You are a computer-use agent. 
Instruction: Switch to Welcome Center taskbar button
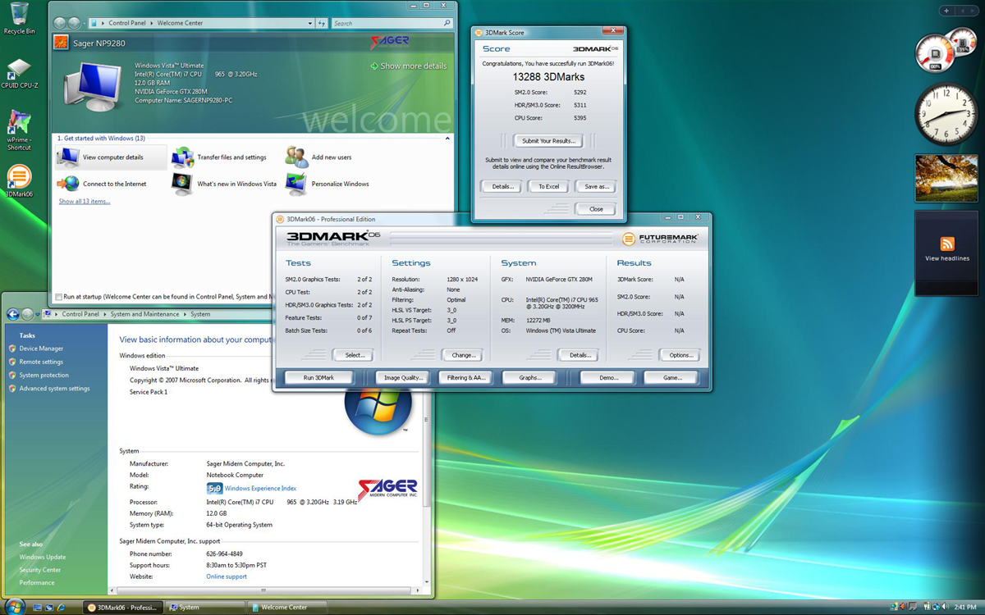287,608
